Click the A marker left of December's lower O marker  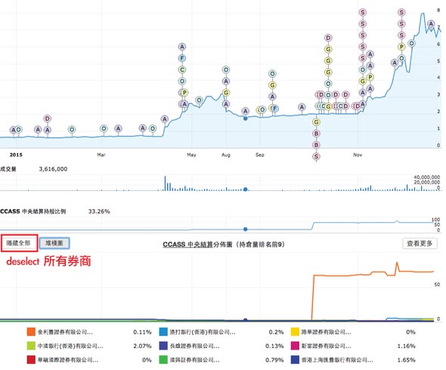point(395,63)
